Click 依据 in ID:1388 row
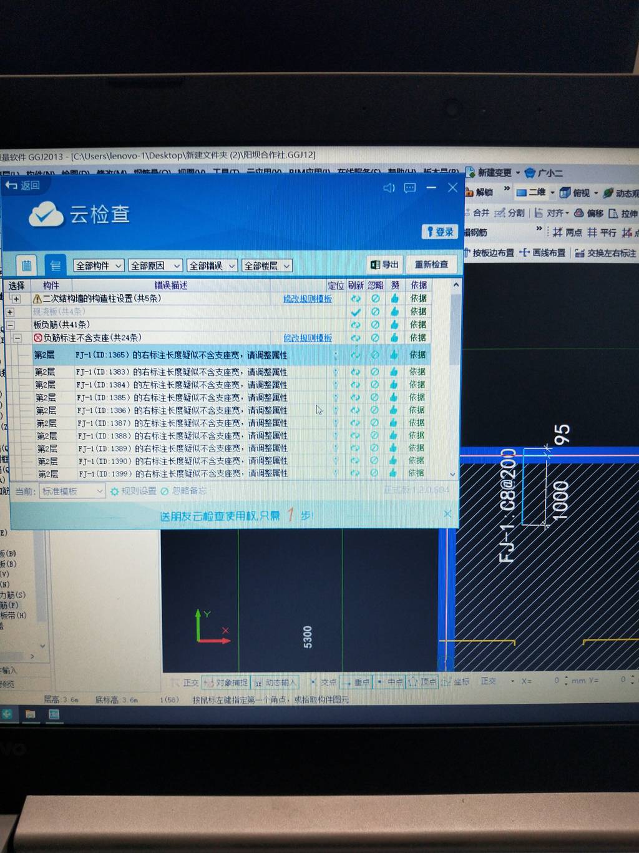Image resolution: width=639 pixels, height=853 pixels. point(416,435)
